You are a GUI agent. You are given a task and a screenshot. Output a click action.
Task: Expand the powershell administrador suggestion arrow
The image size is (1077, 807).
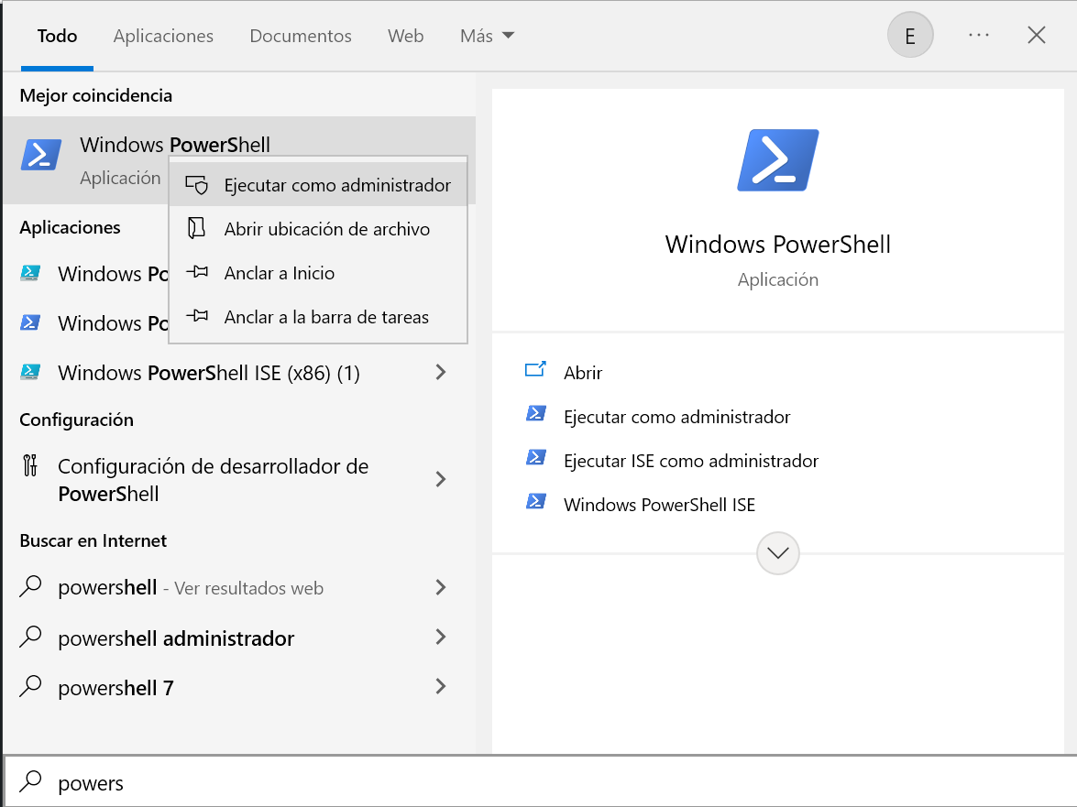(x=441, y=637)
